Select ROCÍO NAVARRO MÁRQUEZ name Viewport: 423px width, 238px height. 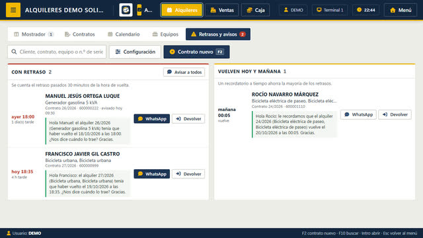[x=285, y=95]
